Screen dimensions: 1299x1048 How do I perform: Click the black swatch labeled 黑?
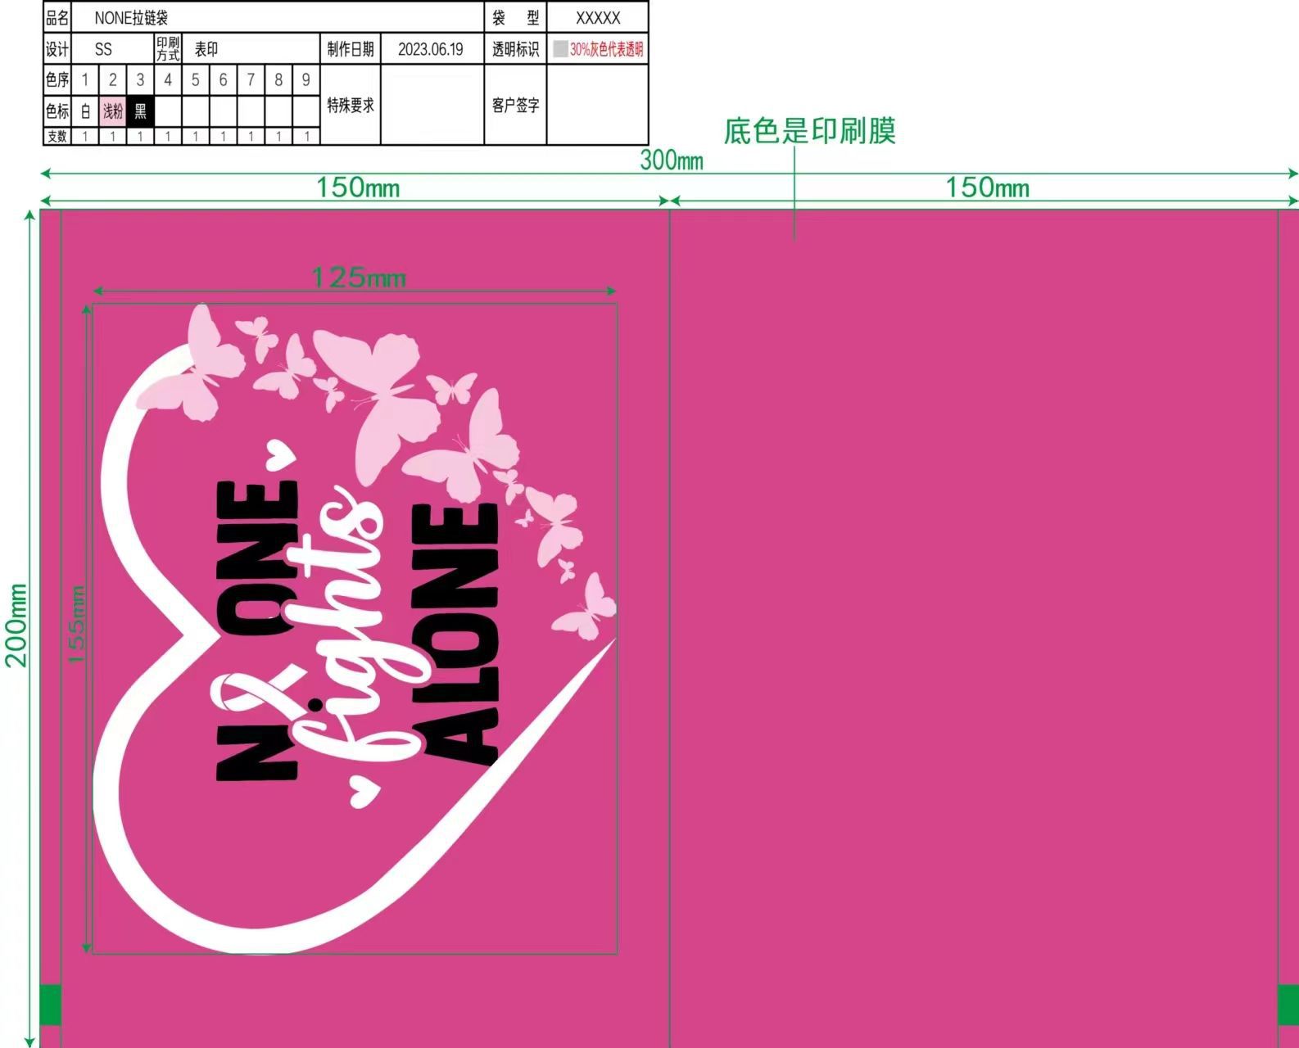click(140, 111)
